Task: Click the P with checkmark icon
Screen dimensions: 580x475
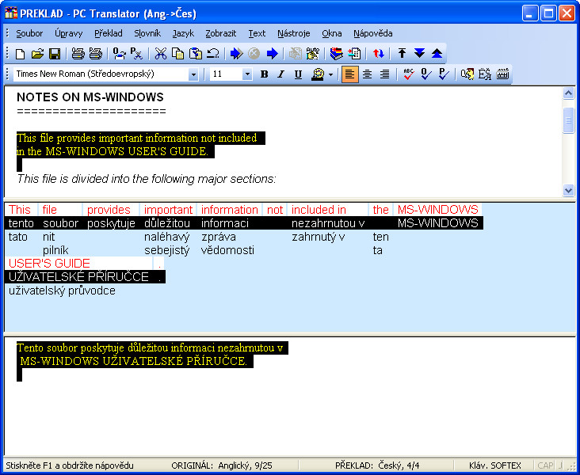Action: coord(444,74)
